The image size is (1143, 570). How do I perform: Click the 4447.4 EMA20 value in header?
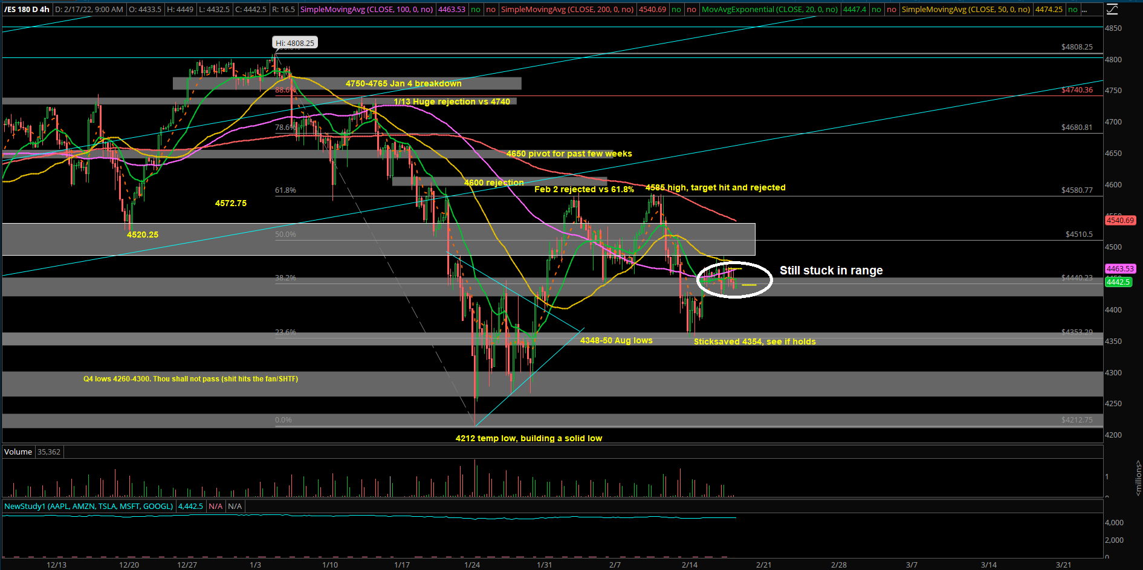point(855,10)
